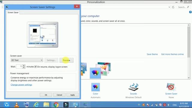
Task: Open Sounds settings icon in Personalization
Action: click(x=133, y=87)
